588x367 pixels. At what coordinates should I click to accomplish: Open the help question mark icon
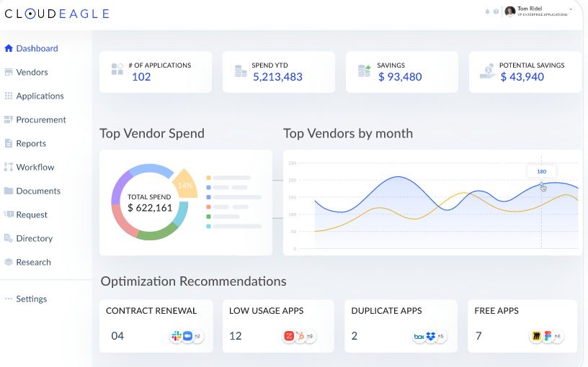(496, 12)
